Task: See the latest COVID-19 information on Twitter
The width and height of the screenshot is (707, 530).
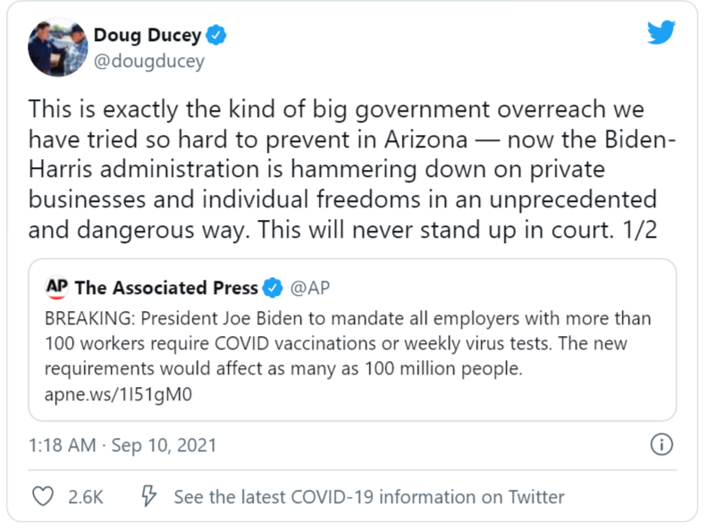Action: [x=368, y=497]
